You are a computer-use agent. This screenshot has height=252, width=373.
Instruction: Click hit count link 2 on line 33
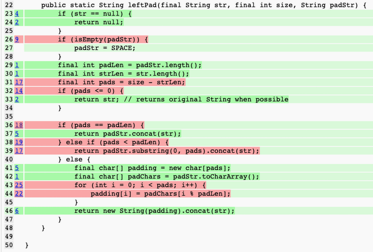coord(17,99)
